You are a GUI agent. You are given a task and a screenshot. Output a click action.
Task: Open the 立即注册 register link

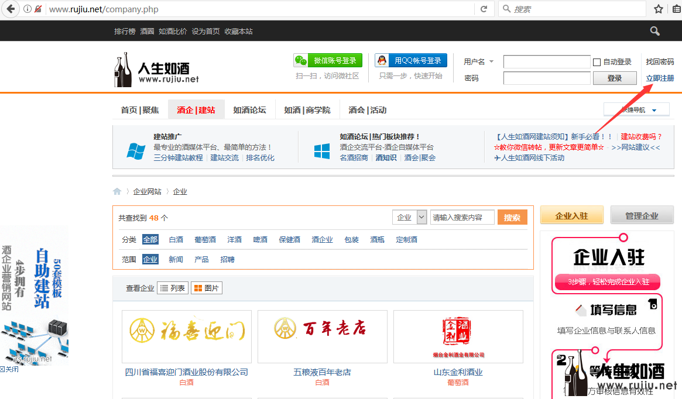coord(660,78)
